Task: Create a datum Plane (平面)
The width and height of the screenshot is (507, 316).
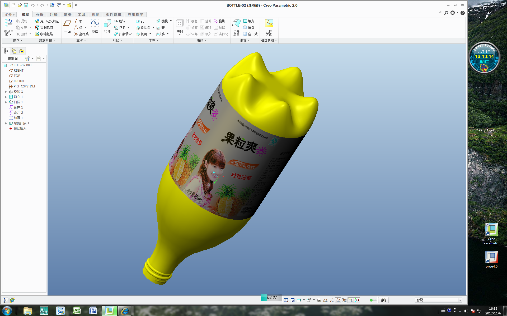Action: point(67,26)
